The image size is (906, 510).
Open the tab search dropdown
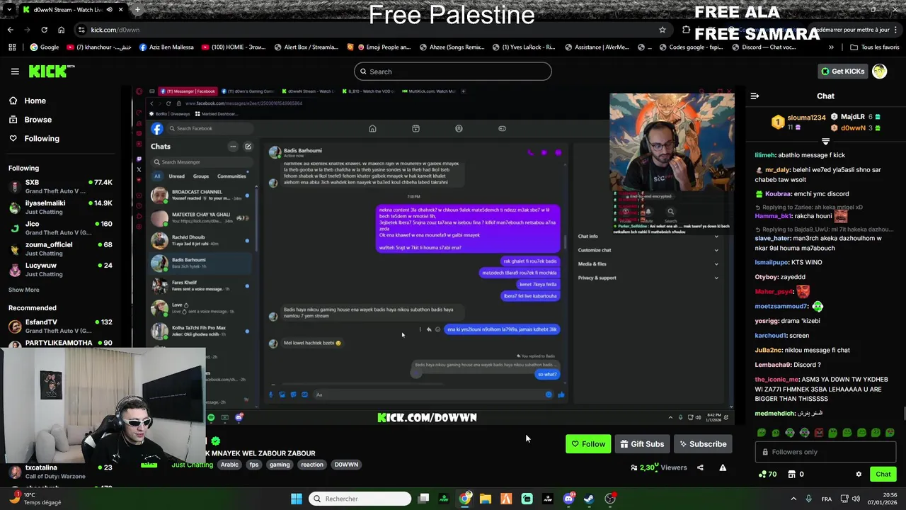[9, 10]
